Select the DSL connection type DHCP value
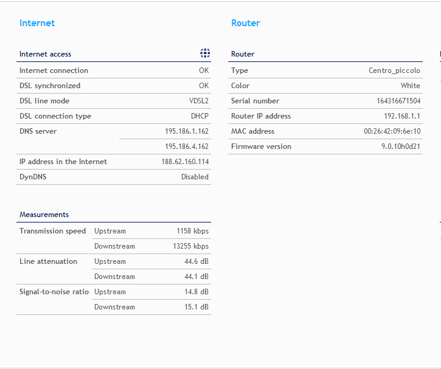441x369 pixels. [x=200, y=116]
